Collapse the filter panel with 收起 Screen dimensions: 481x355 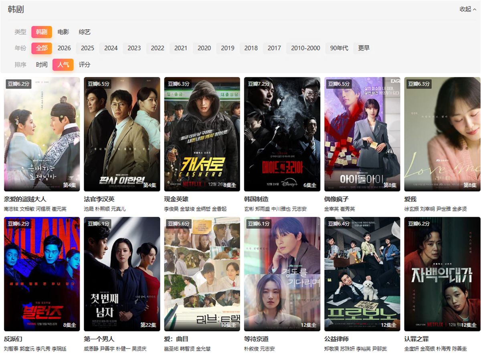click(467, 9)
